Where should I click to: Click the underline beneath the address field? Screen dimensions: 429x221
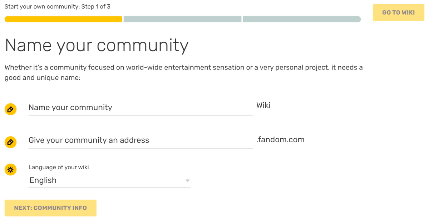pos(140,148)
